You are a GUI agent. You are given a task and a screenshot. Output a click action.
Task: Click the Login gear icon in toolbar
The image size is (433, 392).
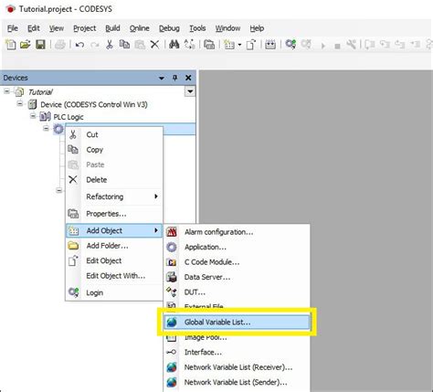pyautogui.click(x=290, y=45)
